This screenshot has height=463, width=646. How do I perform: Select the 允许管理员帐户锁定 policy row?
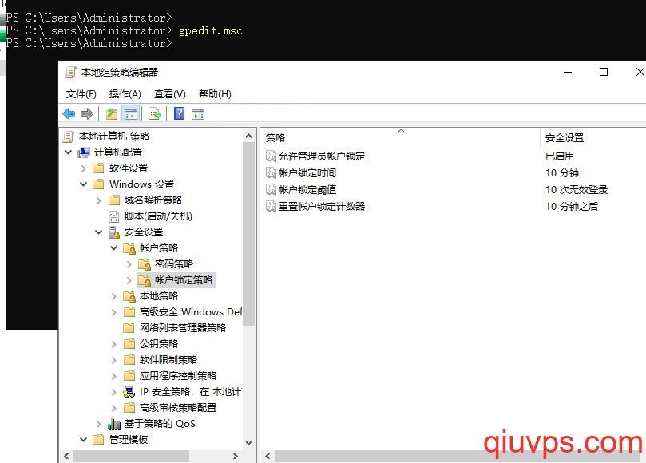point(321,156)
